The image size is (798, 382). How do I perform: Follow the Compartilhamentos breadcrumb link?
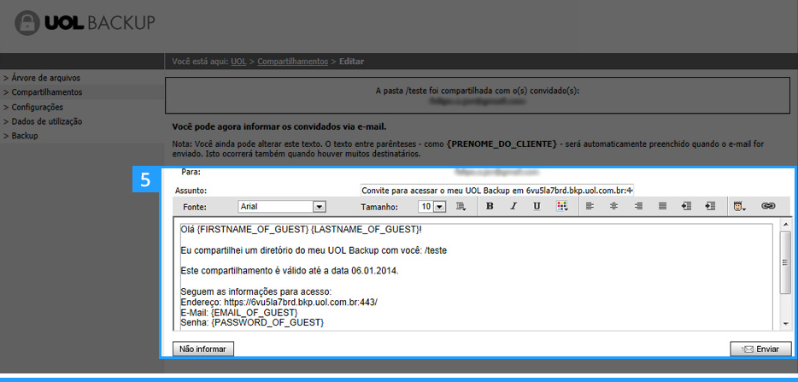(293, 62)
